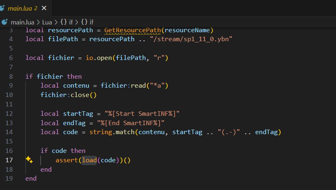336x190 pixels.
Task: Click main.lua in the breadcrumb
Action: pyautogui.click(x=22, y=22)
